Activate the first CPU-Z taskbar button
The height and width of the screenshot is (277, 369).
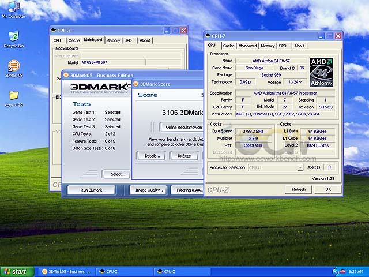coord(125,272)
